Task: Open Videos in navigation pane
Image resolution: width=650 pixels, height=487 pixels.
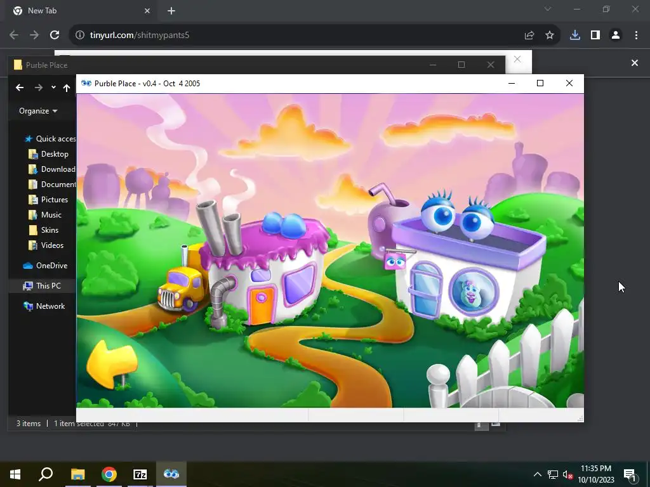Action: (46, 245)
